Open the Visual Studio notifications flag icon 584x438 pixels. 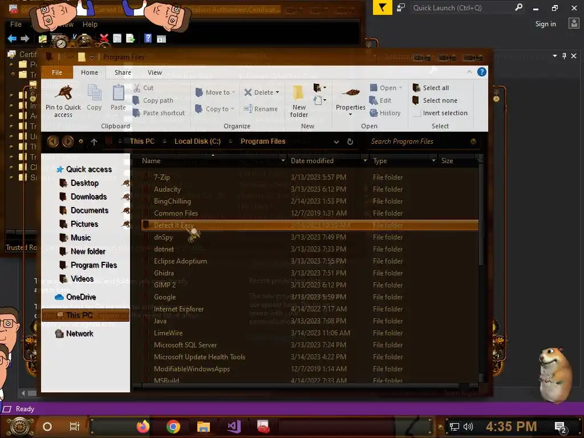(383, 7)
